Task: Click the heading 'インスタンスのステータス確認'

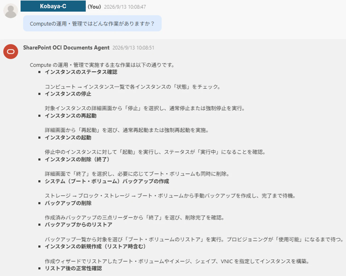Action: [81, 72]
